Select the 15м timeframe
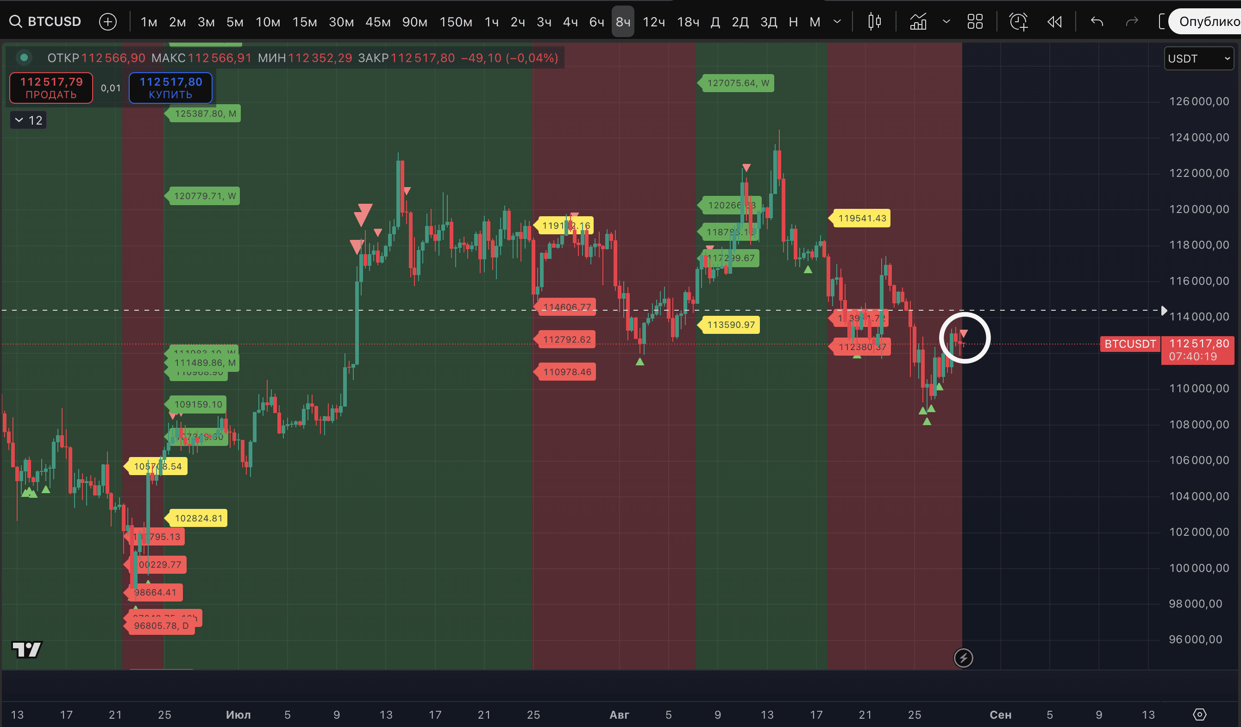 [305, 22]
